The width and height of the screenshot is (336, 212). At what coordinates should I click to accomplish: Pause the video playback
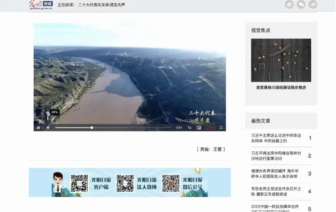pos(39,127)
